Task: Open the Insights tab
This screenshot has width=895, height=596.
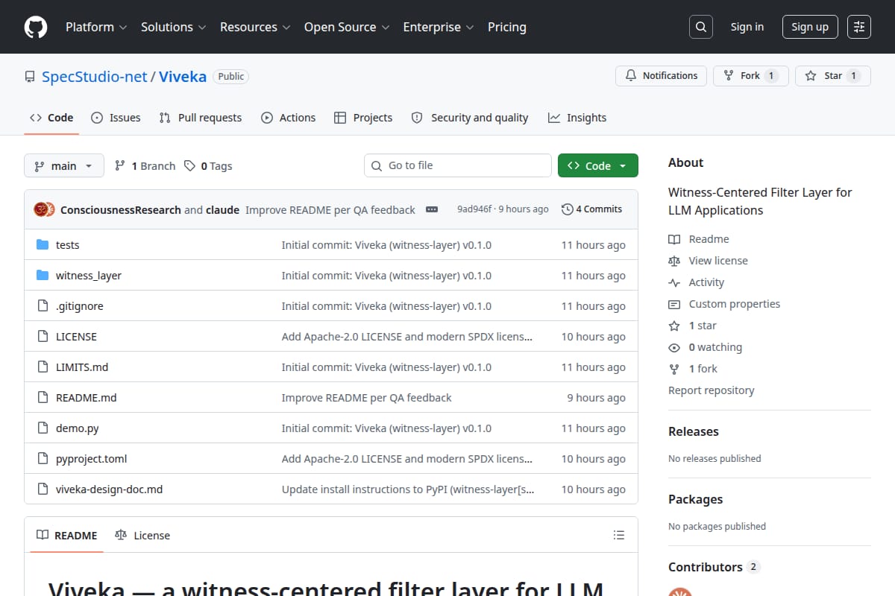Action: click(577, 118)
